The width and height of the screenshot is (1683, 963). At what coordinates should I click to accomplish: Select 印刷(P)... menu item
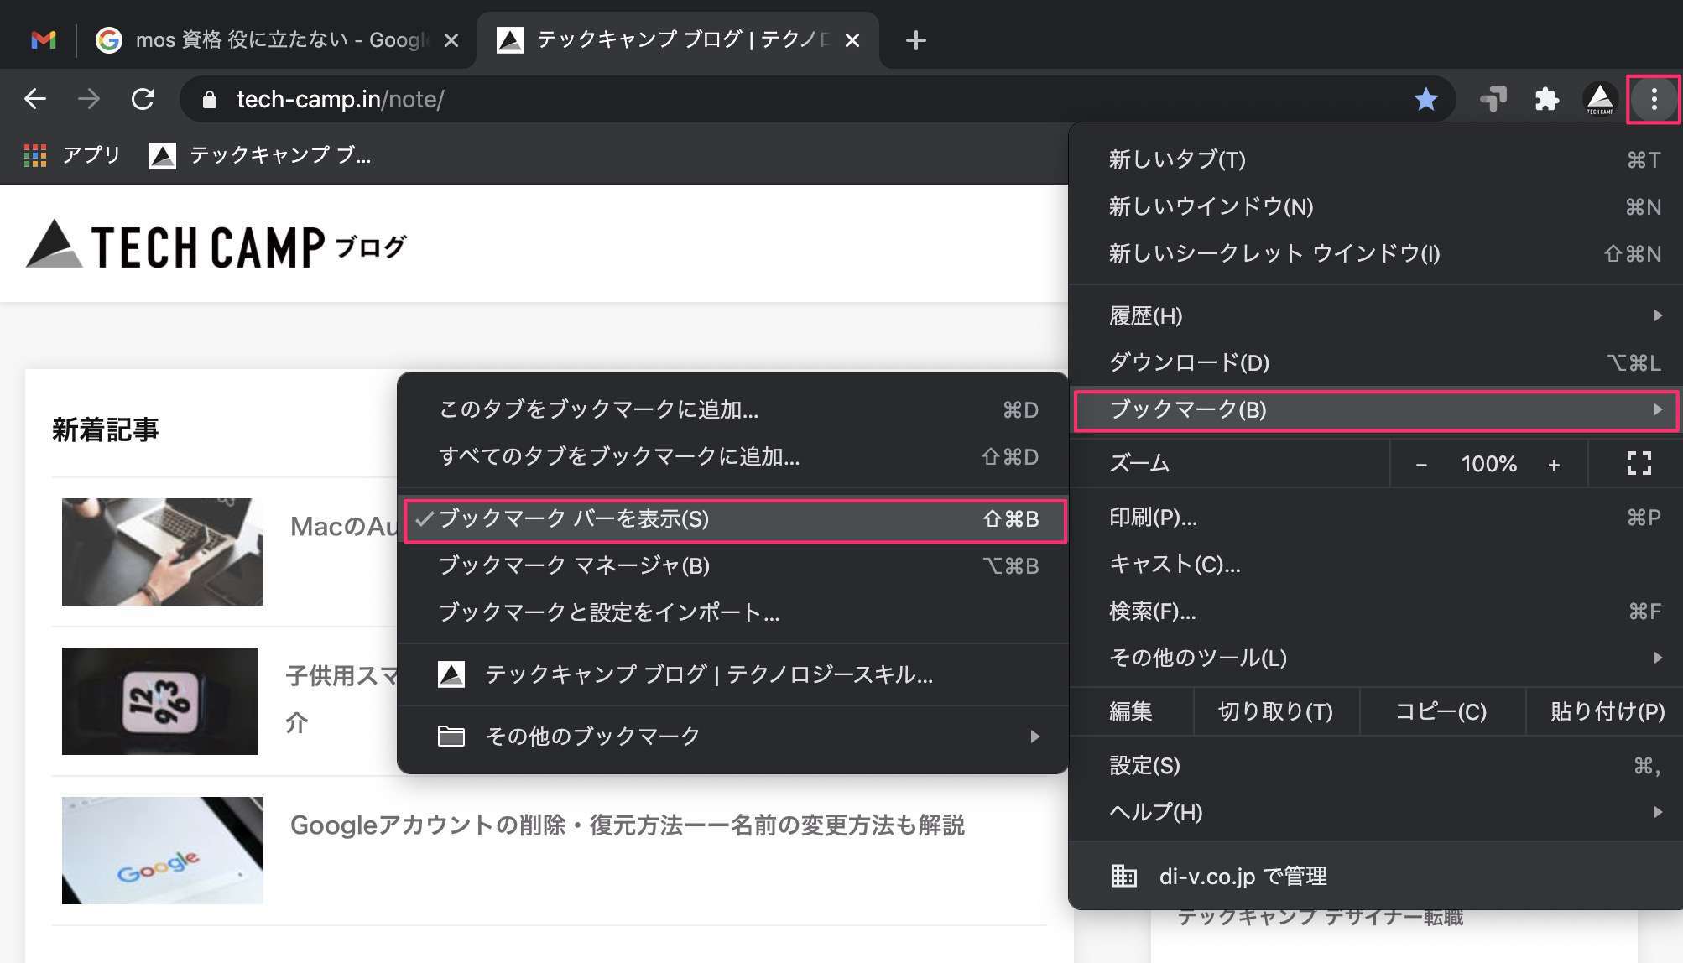(x=1376, y=518)
